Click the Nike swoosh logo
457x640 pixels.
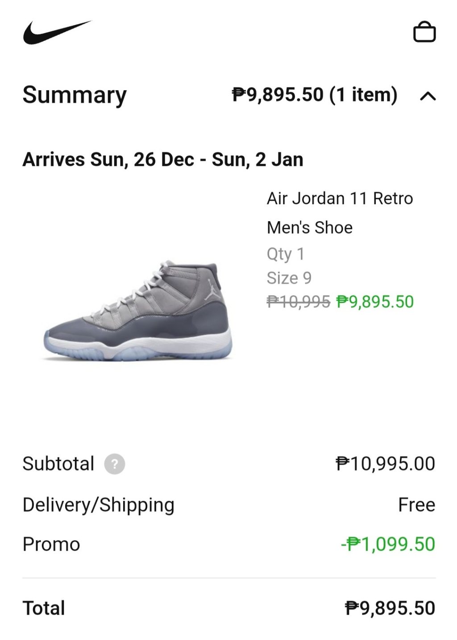click(57, 32)
